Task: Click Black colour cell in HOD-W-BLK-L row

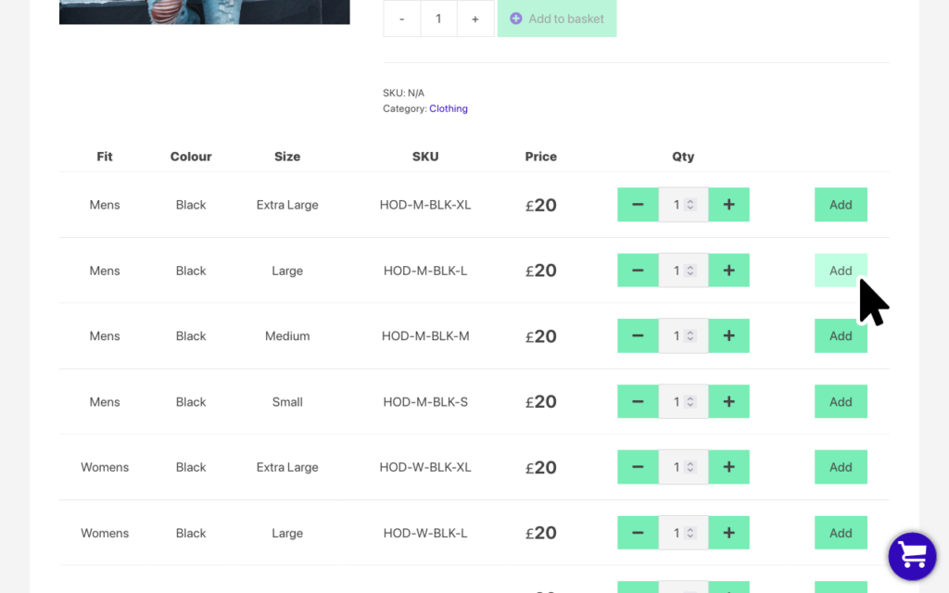Action: point(191,534)
